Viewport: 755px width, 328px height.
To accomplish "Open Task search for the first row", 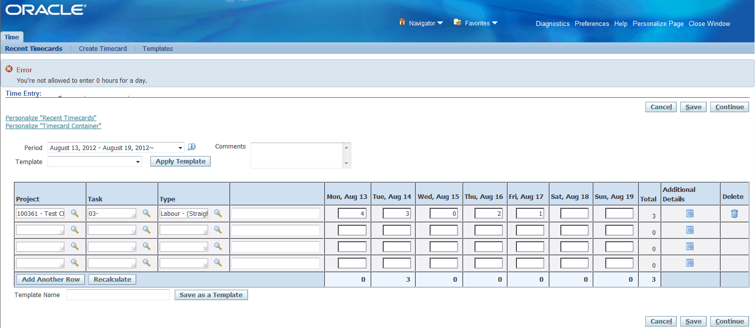I will coord(146,213).
